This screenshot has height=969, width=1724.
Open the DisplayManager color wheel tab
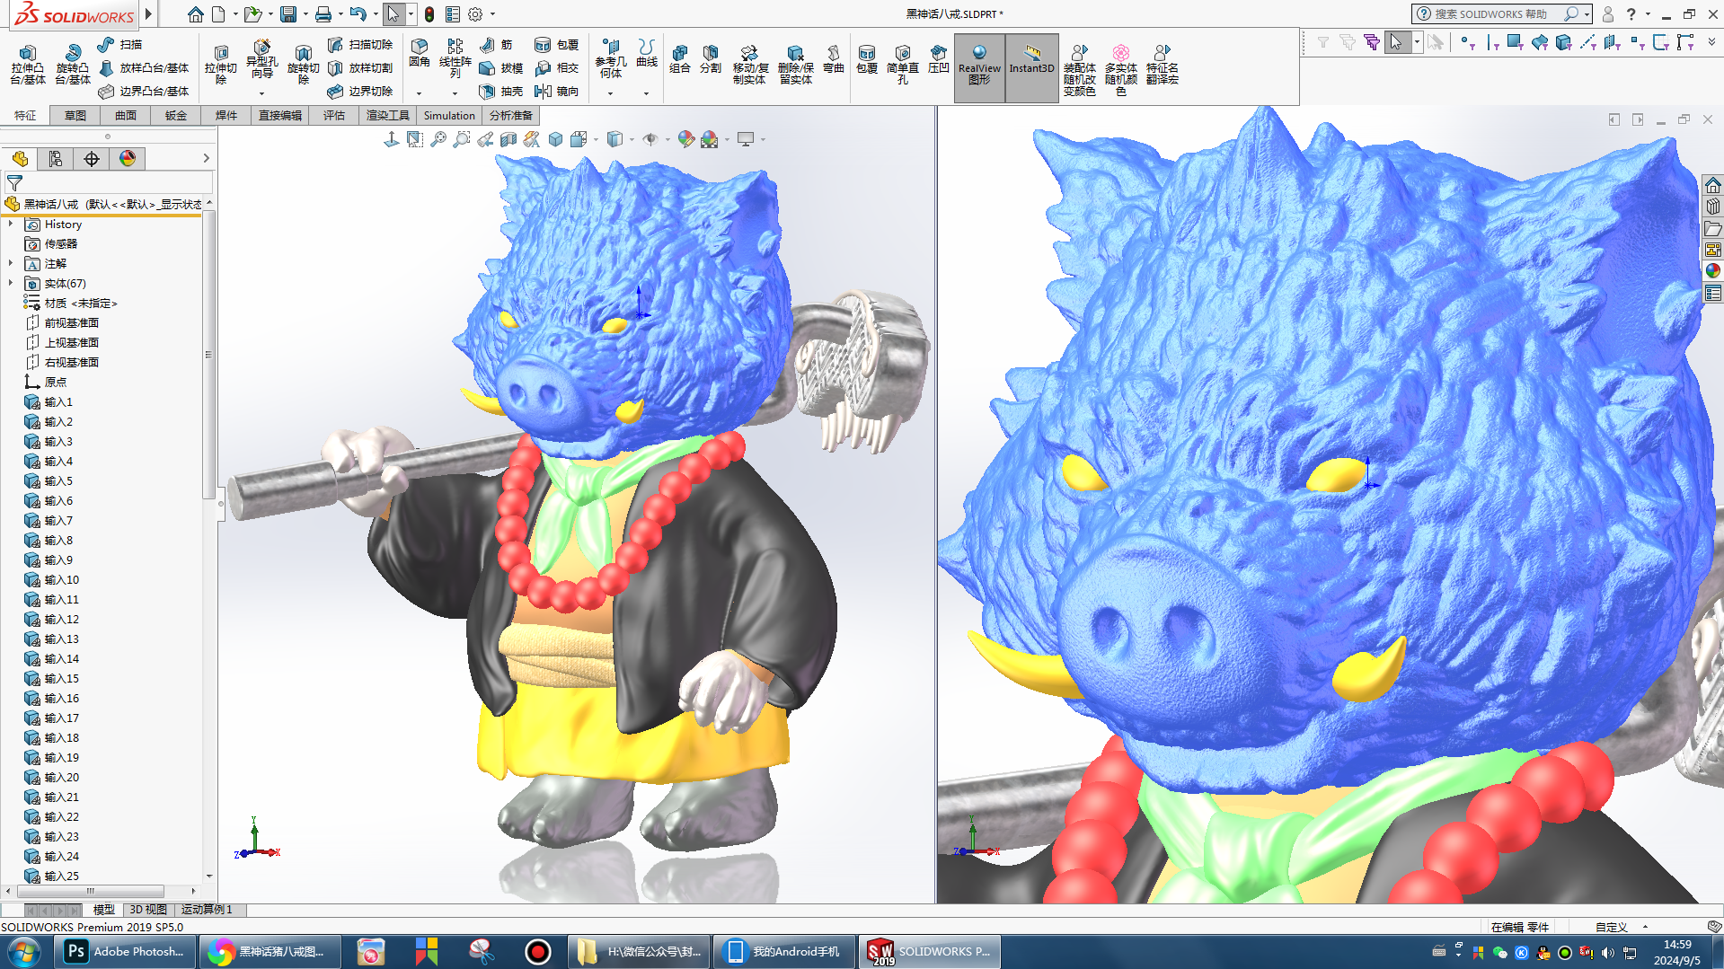click(128, 159)
